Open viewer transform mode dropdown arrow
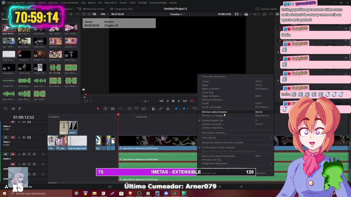 point(91,101)
